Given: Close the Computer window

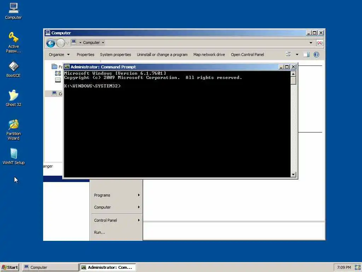Looking at the screenshot, I should click(x=321, y=33).
